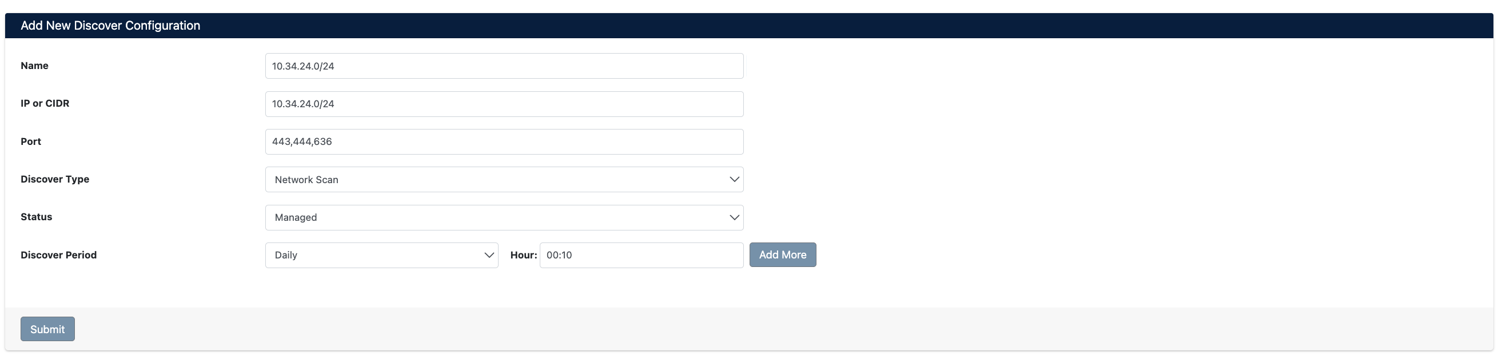Click the chevron next to Daily
The width and height of the screenshot is (1498, 356).
pos(489,254)
